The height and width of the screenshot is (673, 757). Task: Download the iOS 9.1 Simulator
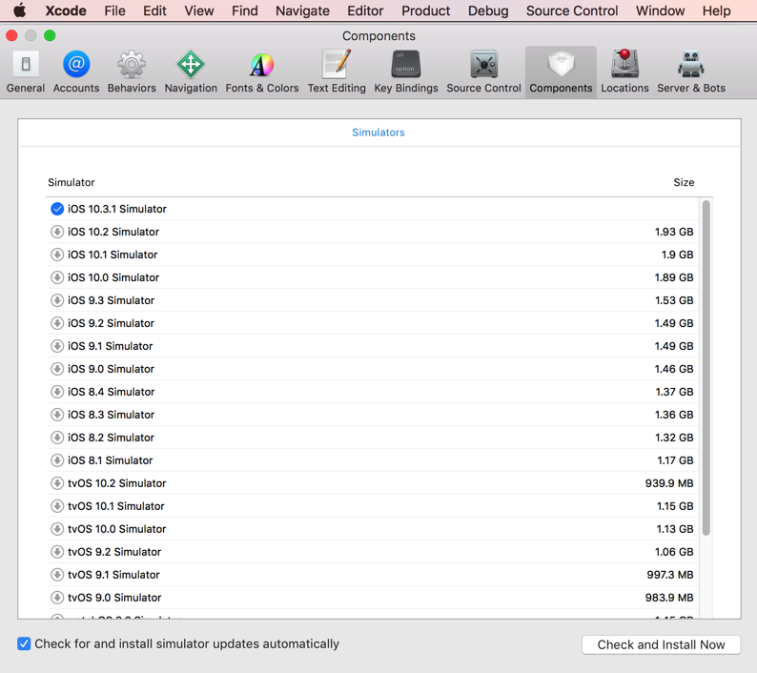pos(57,346)
